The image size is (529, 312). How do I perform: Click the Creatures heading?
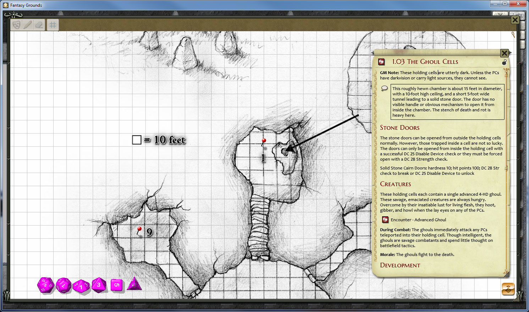(x=395, y=184)
